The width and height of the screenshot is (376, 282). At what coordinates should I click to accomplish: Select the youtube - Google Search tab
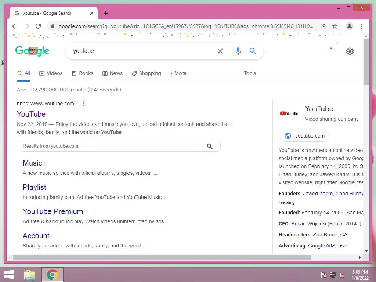coord(54,13)
